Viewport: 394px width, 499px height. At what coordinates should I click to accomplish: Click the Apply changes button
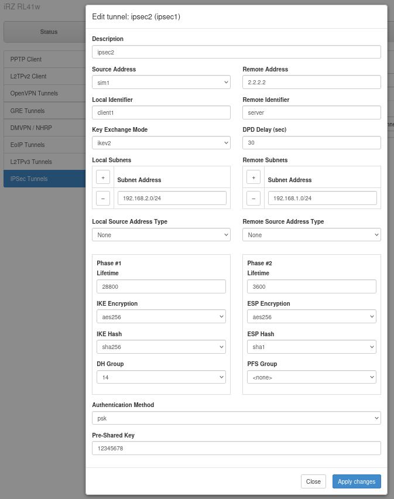[357, 481]
